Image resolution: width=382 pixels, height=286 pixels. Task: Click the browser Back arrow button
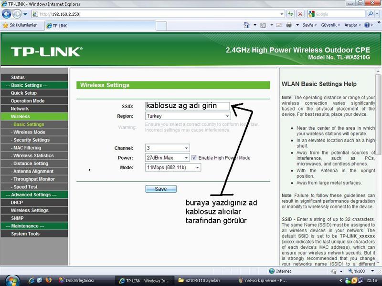7,14
